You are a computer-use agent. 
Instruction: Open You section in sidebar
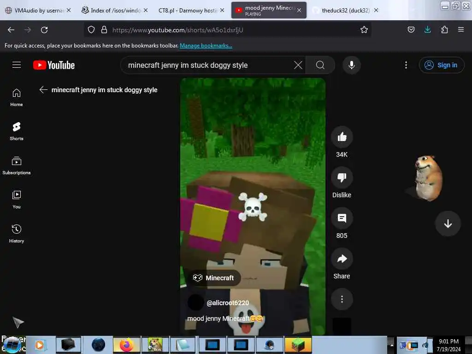click(17, 200)
